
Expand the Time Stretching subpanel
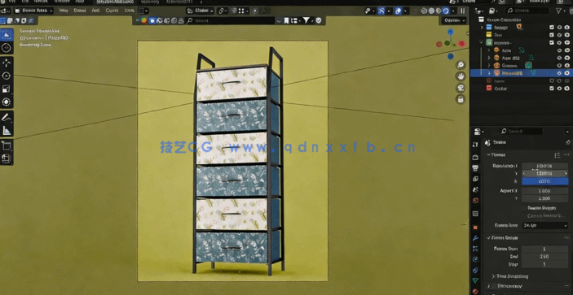click(493, 276)
